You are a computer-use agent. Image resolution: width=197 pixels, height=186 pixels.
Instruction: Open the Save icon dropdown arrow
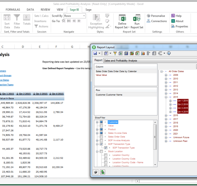[x=99, y=53]
